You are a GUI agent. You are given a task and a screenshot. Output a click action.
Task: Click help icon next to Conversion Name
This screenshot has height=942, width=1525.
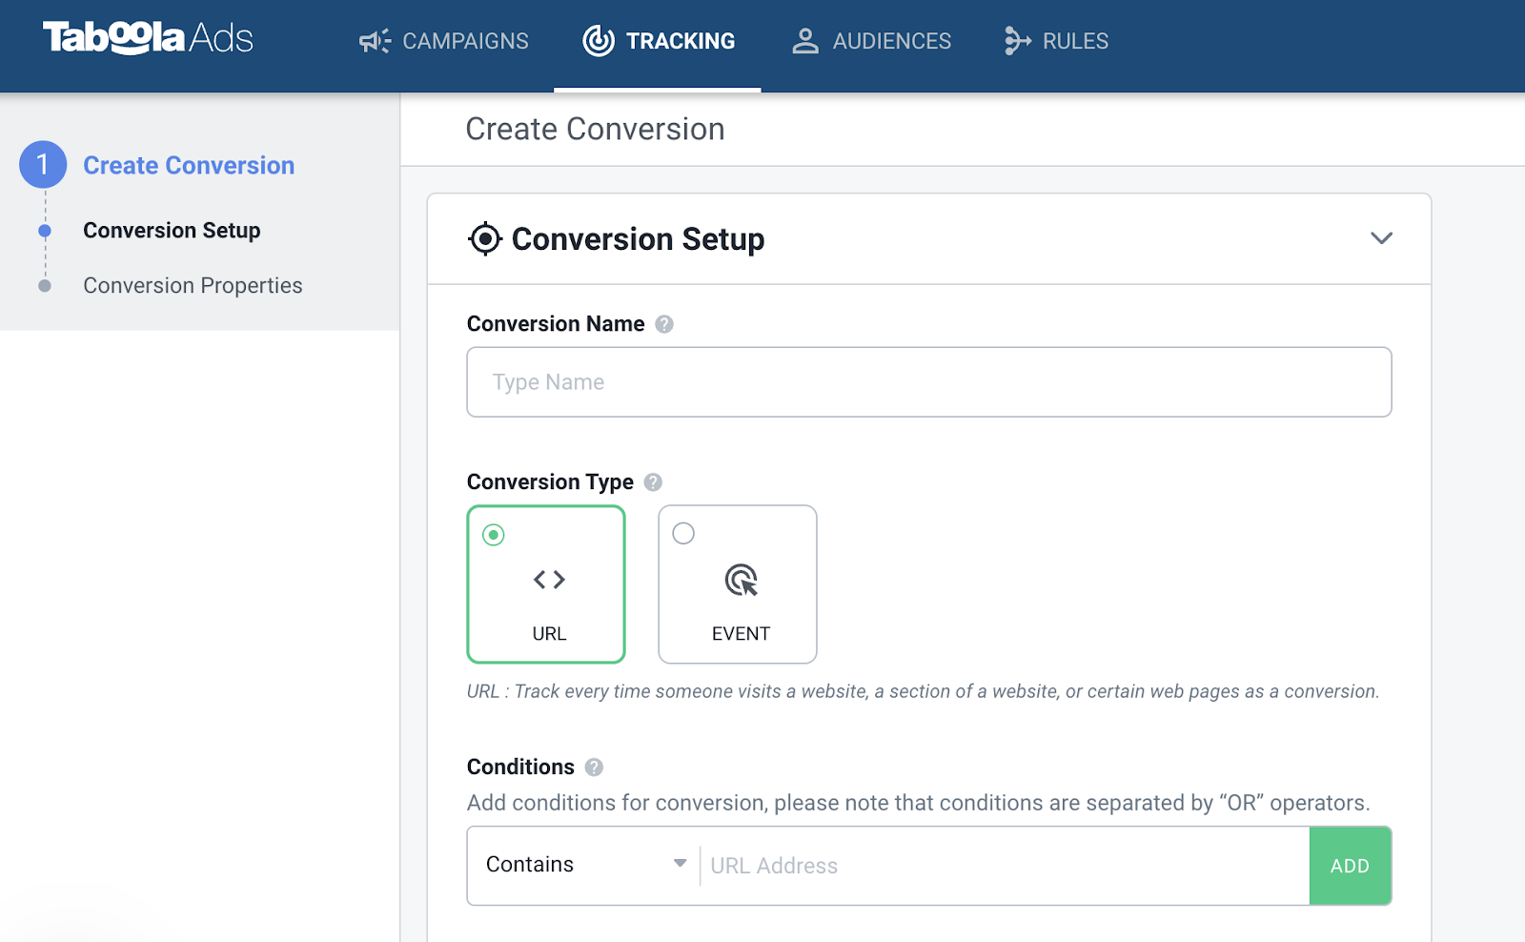664,324
